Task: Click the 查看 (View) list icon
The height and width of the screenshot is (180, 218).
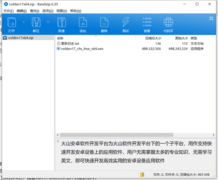Action: 147,22
